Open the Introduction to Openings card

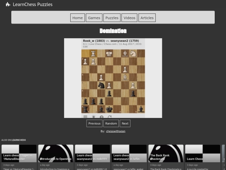[56, 157]
